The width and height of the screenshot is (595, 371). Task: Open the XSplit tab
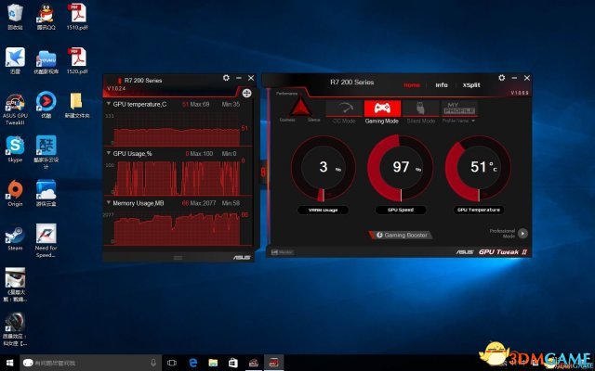coord(471,84)
